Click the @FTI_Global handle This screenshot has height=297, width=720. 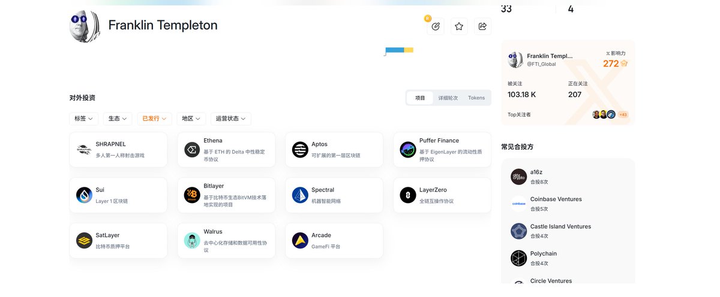[541, 64]
